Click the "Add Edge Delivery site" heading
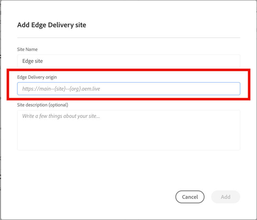The image size is (257, 220). pos(51,25)
